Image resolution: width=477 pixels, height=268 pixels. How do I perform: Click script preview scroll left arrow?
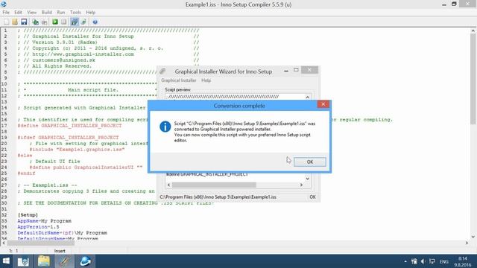pyautogui.click(x=169, y=185)
